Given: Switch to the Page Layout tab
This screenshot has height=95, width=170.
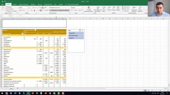Looking at the screenshot, I should (x=24, y=4).
